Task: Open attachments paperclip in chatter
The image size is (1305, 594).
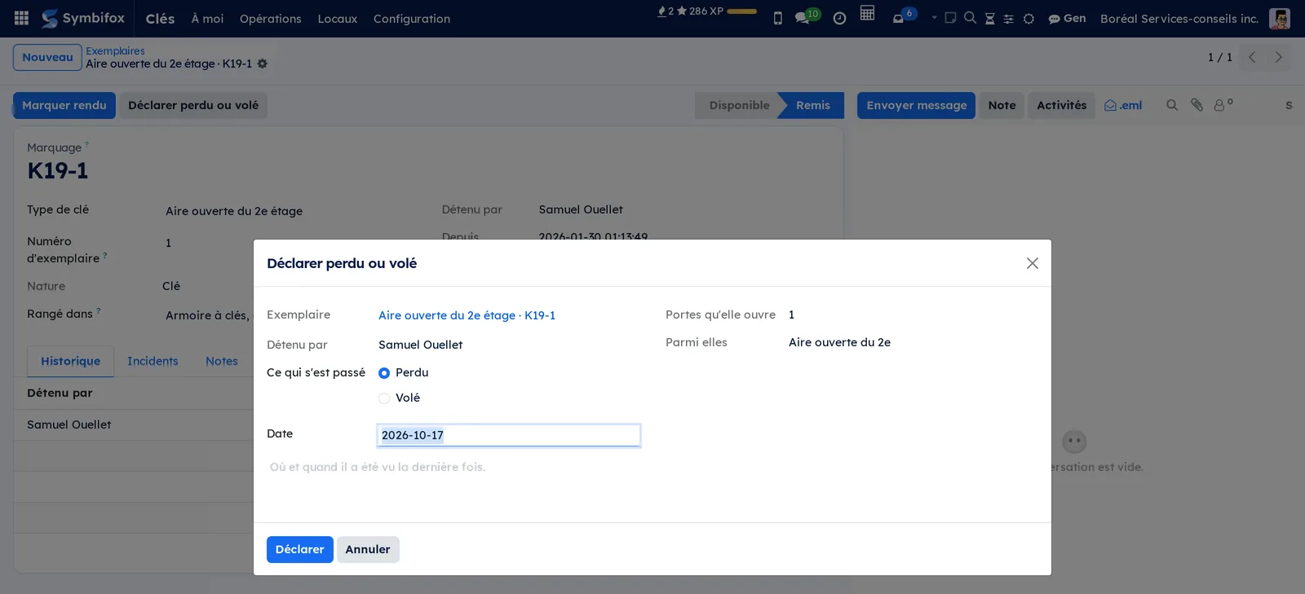Action: (1197, 105)
